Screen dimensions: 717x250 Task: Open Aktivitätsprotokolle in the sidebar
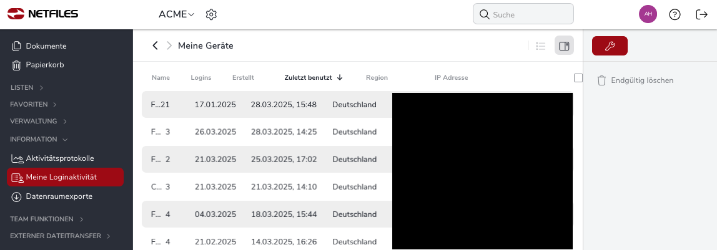(x=59, y=158)
